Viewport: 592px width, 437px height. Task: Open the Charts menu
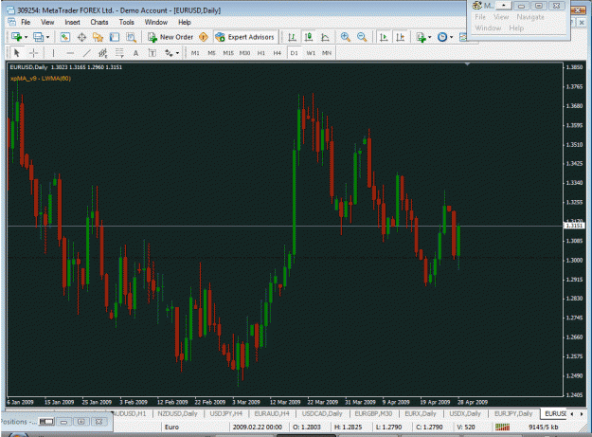click(x=99, y=23)
